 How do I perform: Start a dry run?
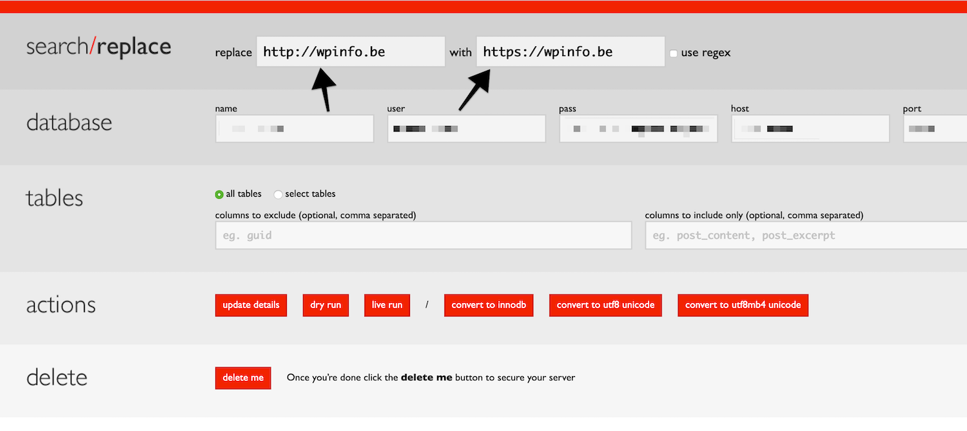tap(326, 305)
